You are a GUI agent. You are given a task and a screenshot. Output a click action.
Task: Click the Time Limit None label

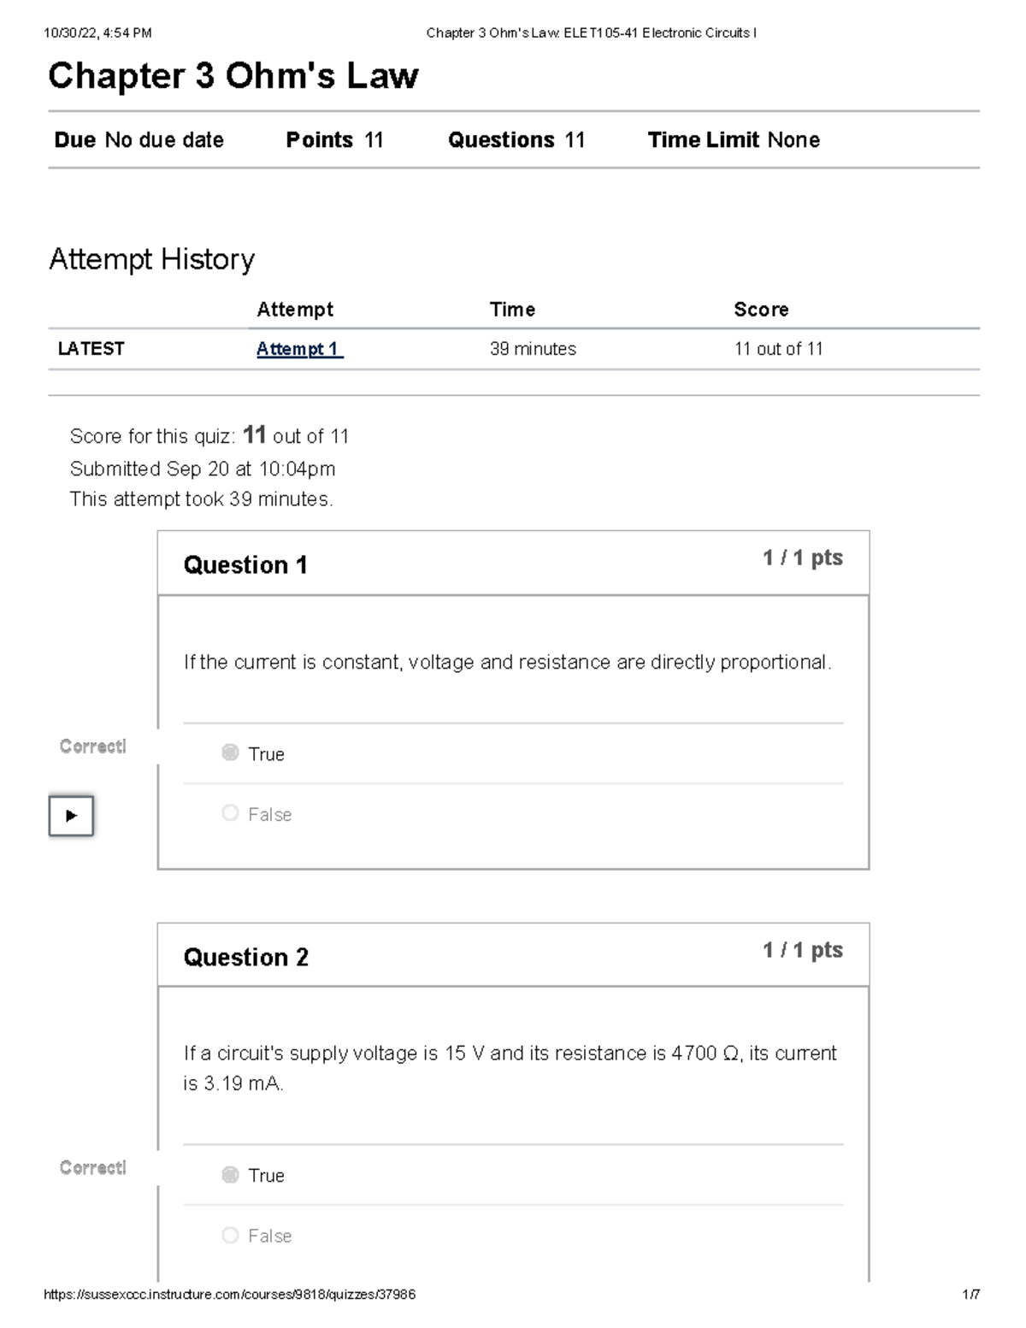734,140
